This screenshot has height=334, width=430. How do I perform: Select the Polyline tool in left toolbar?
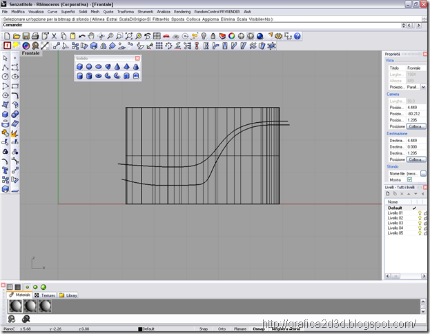[x=6, y=68]
